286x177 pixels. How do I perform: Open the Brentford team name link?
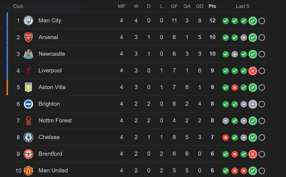click(50, 154)
